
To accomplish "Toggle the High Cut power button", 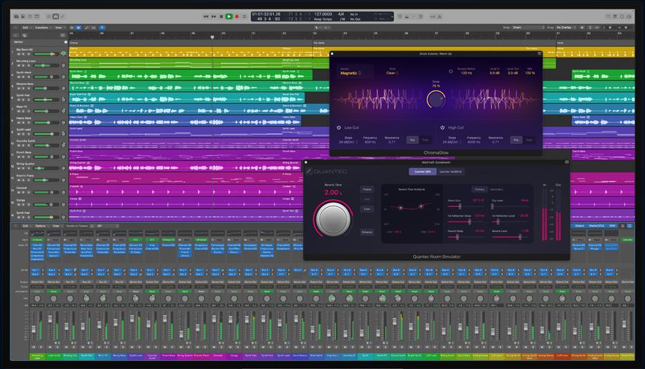I will click(x=442, y=127).
